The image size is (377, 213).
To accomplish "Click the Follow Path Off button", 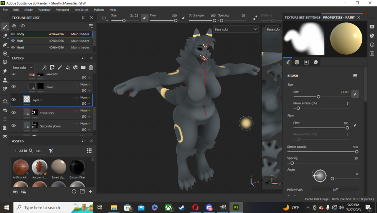I will pyautogui.click(x=335, y=190).
